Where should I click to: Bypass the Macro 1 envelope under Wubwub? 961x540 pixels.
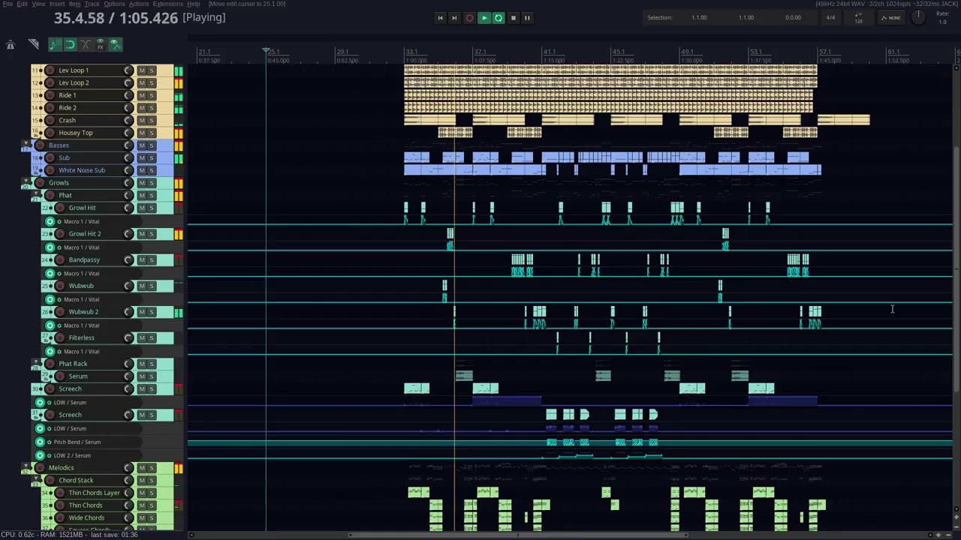click(59, 300)
